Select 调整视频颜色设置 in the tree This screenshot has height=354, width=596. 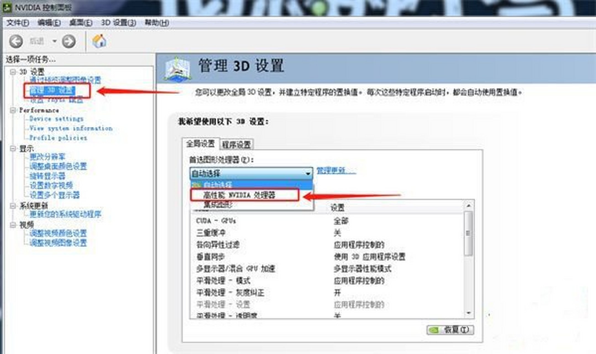click(58, 233)
